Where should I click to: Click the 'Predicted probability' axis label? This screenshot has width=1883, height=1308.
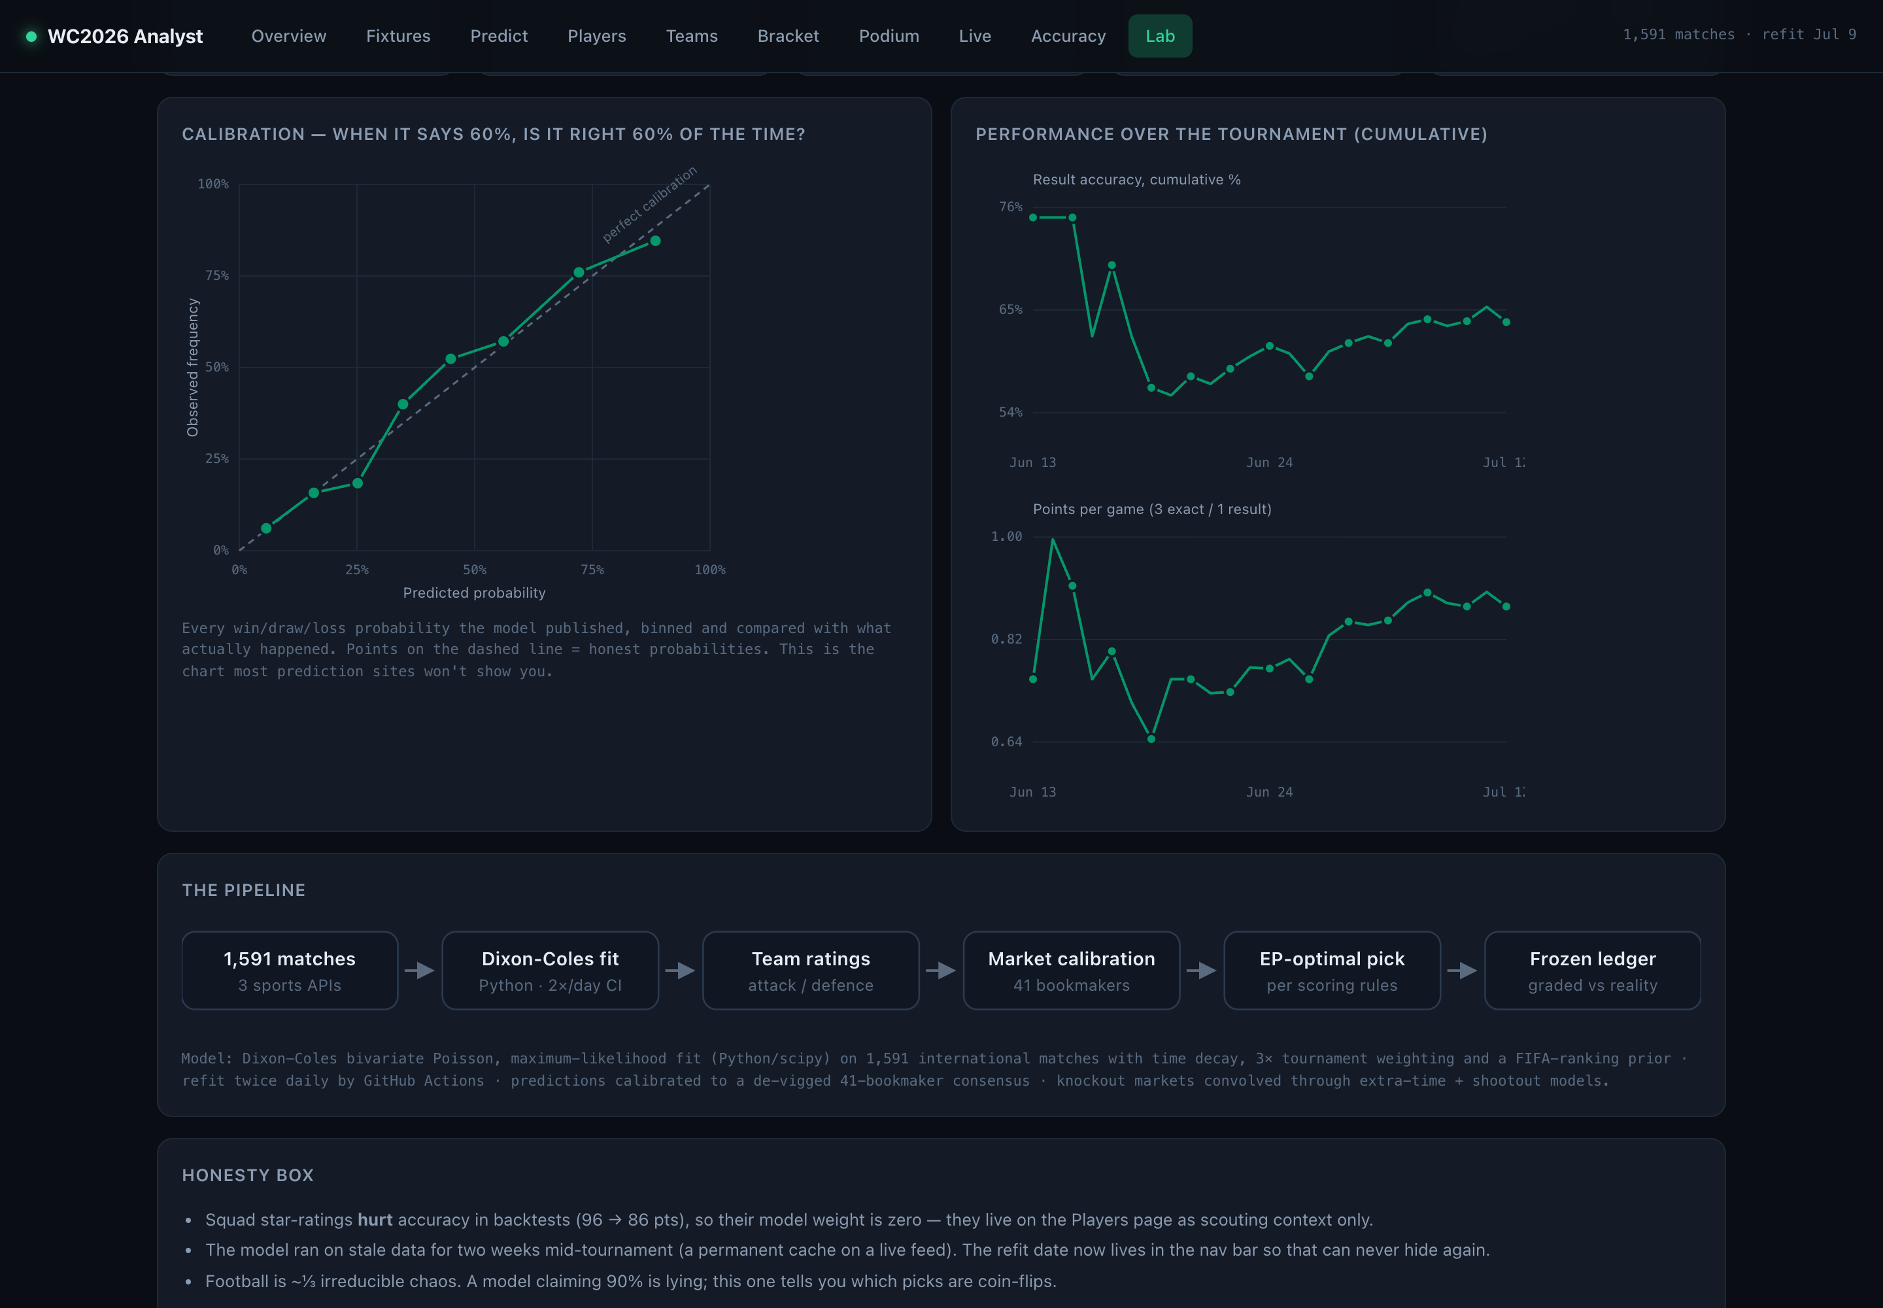pyautogui.click(x=475, y=593)
